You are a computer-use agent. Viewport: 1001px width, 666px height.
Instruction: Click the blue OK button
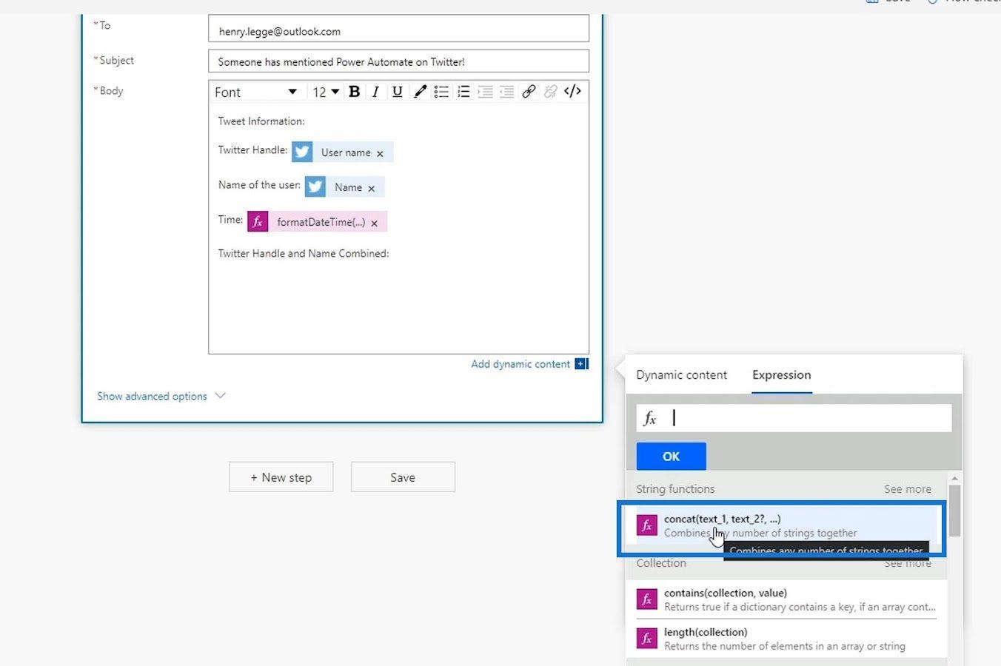[671, 457]
